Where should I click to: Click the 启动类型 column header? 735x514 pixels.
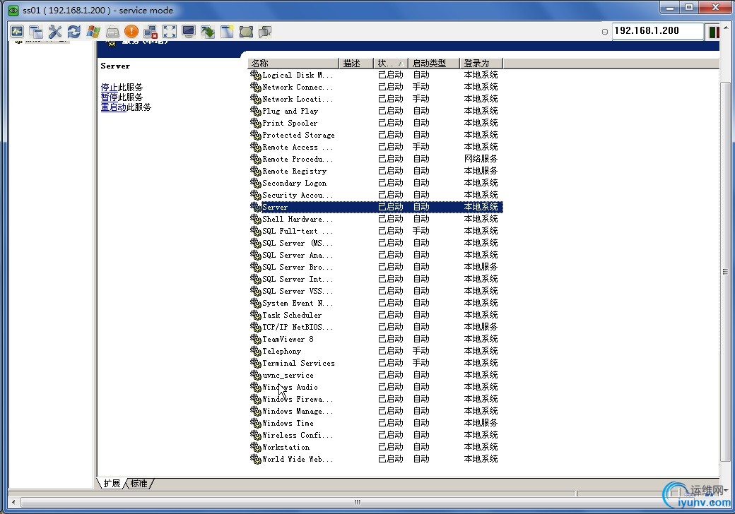click(434, 64)
